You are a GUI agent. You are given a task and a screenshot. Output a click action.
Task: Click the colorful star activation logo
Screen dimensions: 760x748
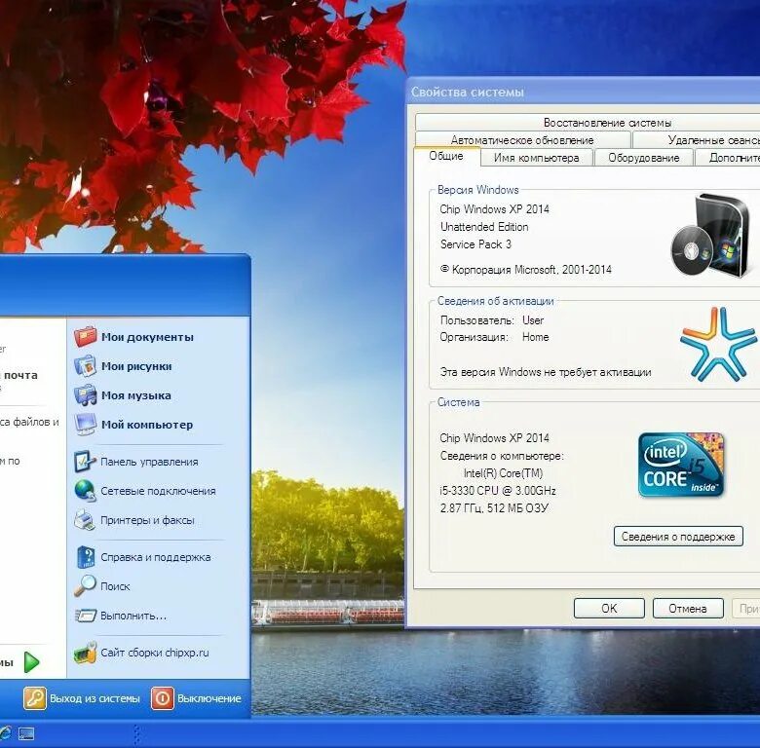point(718,344)
